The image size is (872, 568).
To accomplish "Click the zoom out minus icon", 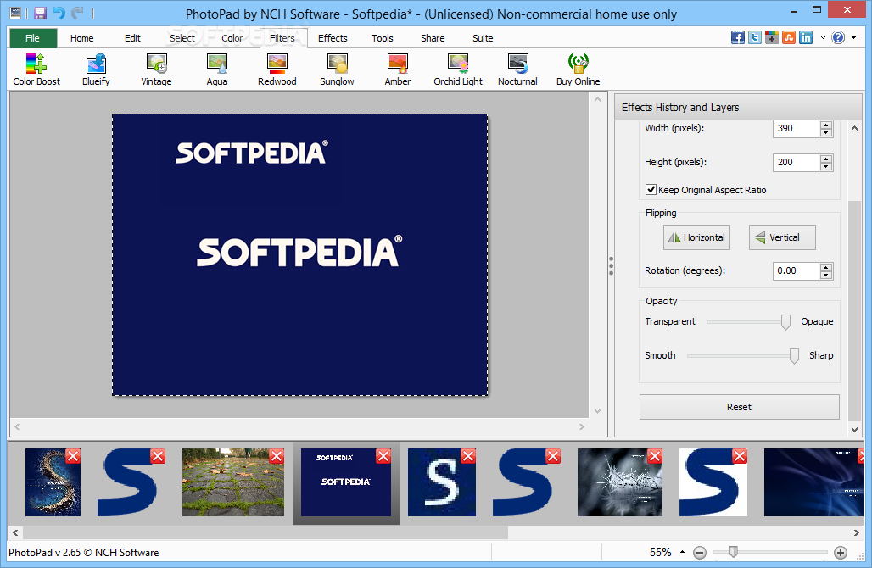I will (700, 553).
